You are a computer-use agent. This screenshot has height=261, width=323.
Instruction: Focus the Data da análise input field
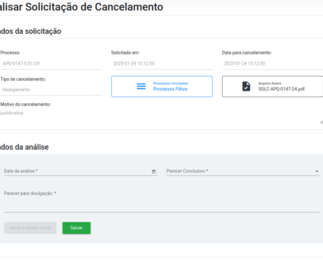click(80, 171)
